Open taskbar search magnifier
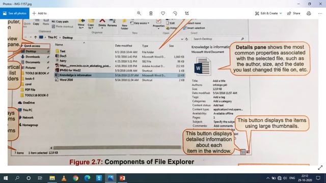Image resolution: width=326 pixels, height=183 pixels. [x=17, y=178]
